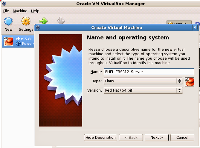Click the Red Hat 64 OS type icon in dialog

tap(190, 82)
